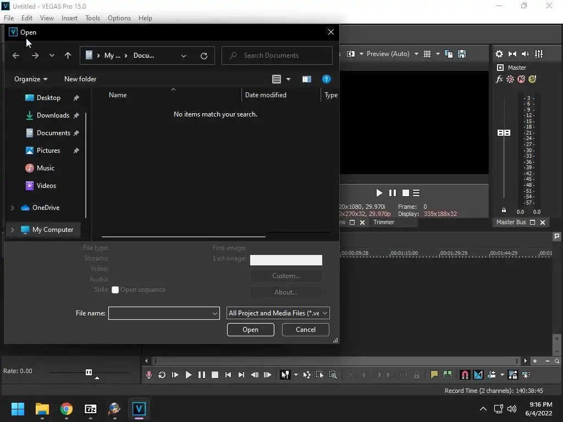This screenshot has width=563, height=422.
Task: Switch to the Trimmer tab
Action: click(x=383, y=222)
